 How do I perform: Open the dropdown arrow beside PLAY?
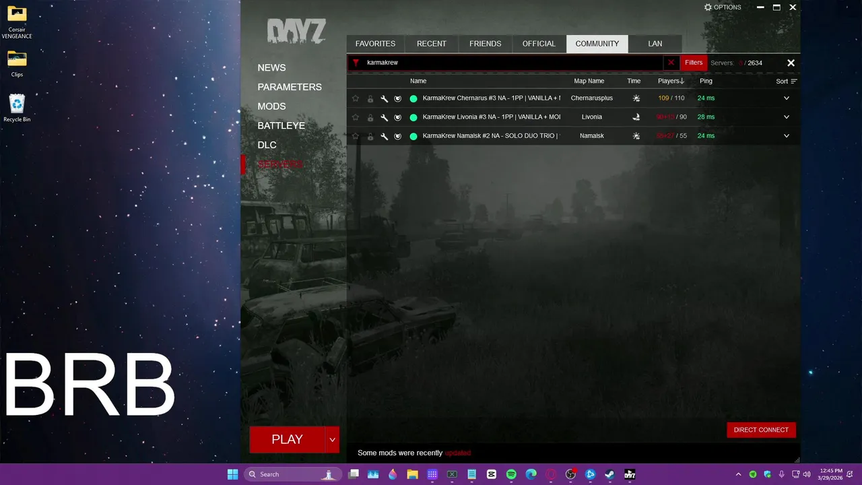point(332,440)
